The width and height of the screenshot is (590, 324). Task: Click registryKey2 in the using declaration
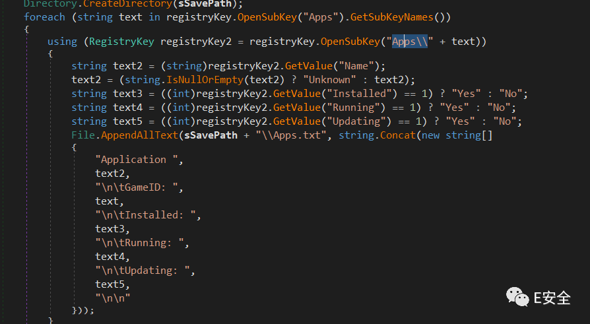(196, 42)
